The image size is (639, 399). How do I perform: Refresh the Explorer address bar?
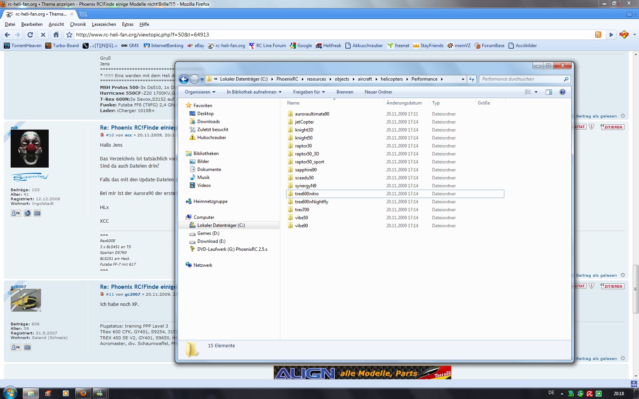[x=472, y=79]
